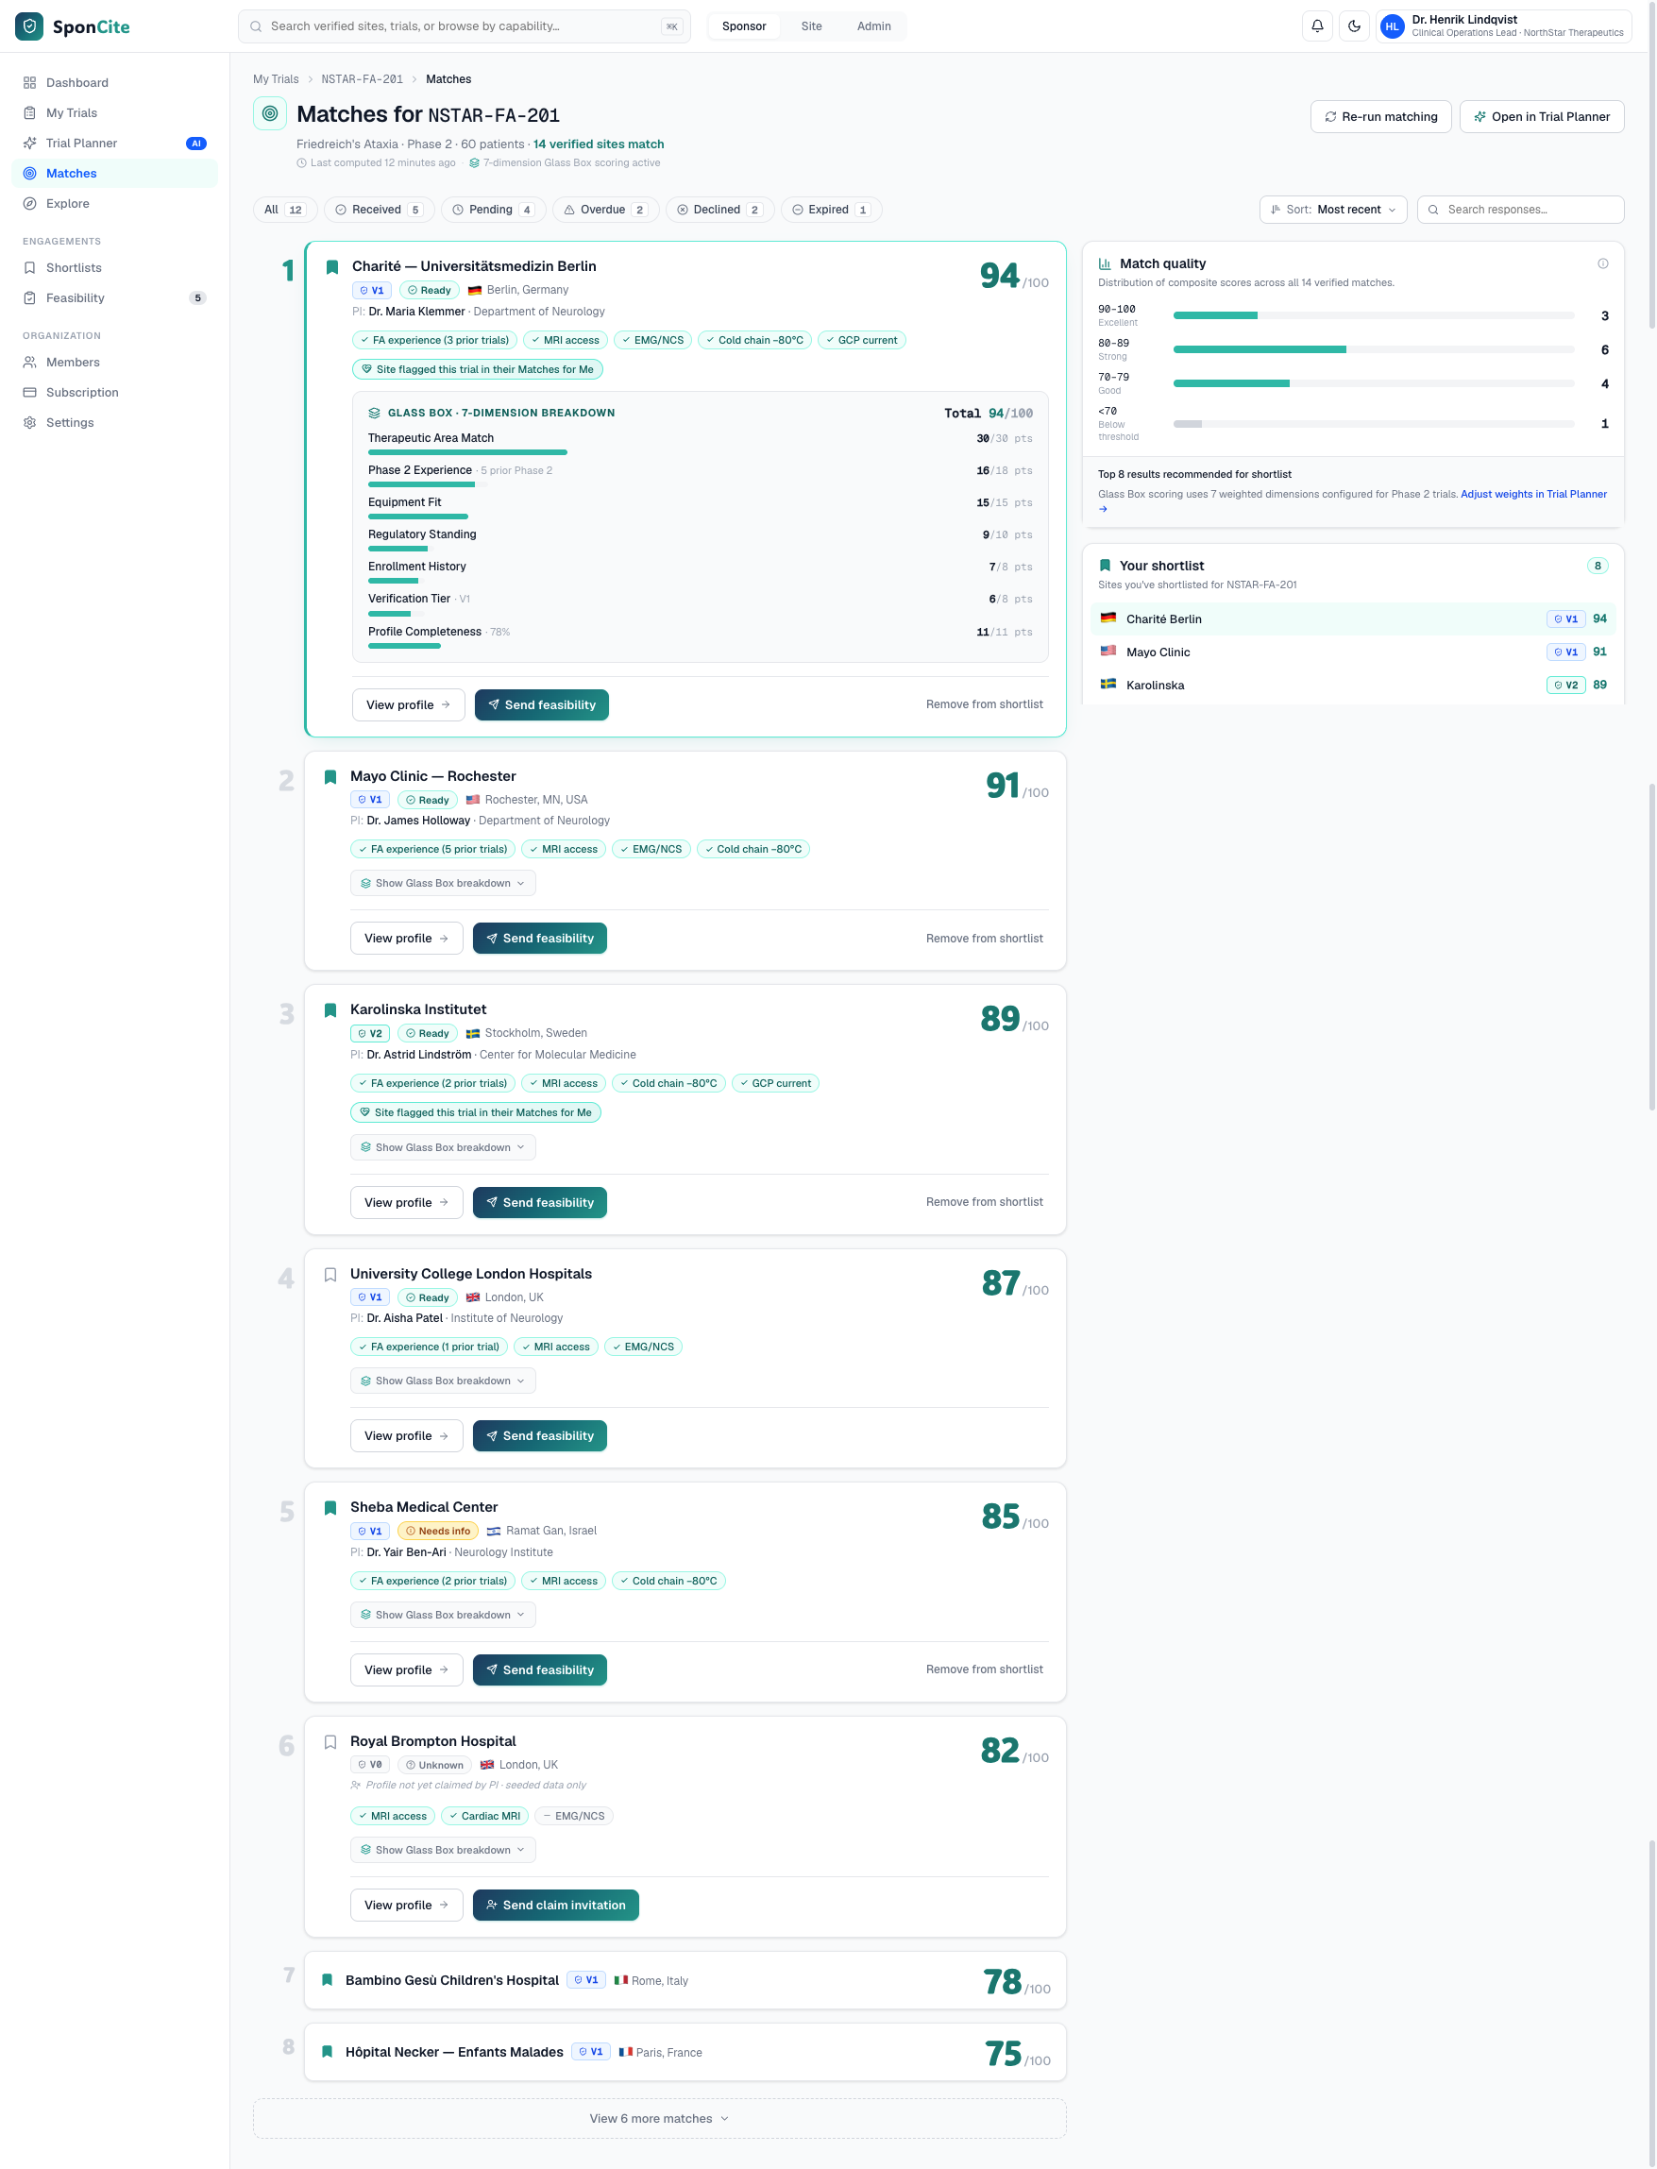Open the notifications bell

pyautogui.click(x=1317, y=25)
